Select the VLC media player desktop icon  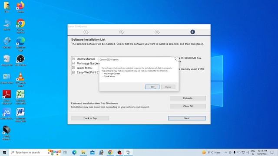coord(20,80)
